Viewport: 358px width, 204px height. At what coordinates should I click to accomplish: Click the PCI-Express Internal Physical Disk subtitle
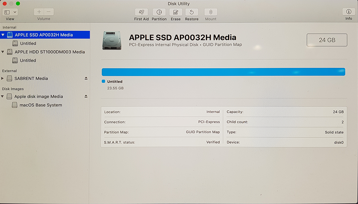185,45
